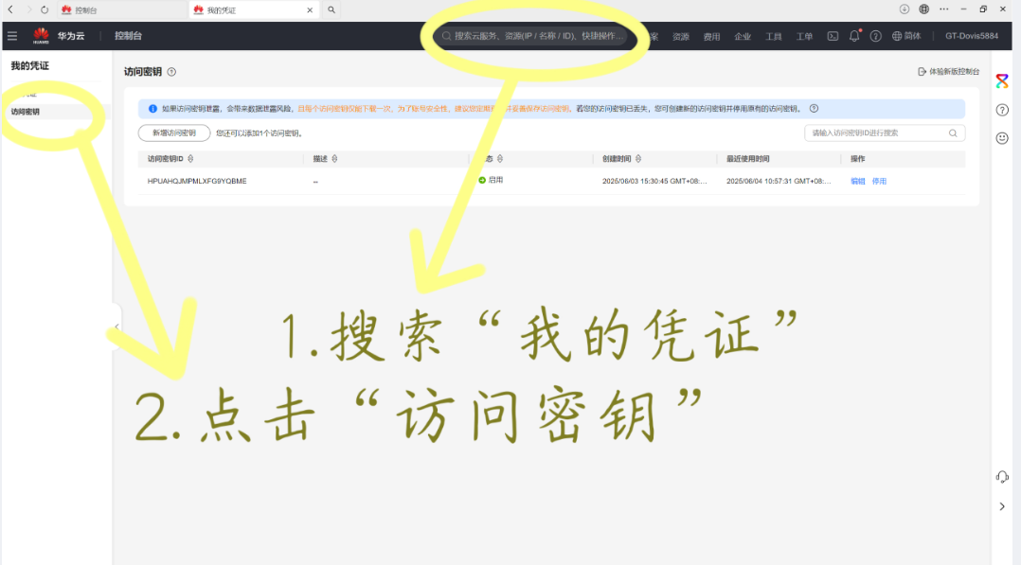Click the access key ID search field

(x=876, y=133)
